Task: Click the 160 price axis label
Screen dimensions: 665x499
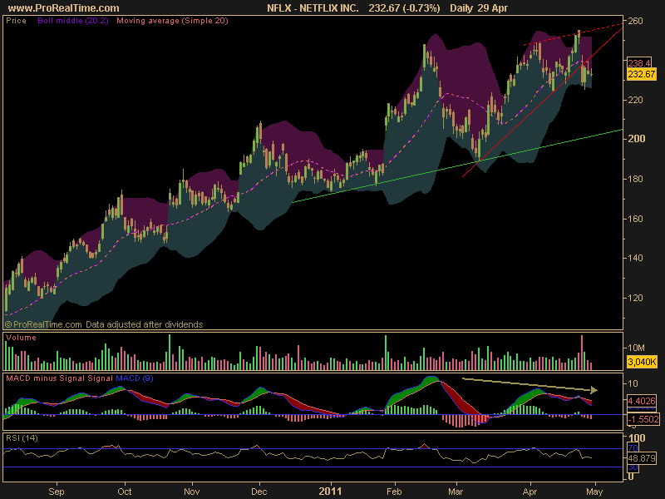Action: pos(636,219)
